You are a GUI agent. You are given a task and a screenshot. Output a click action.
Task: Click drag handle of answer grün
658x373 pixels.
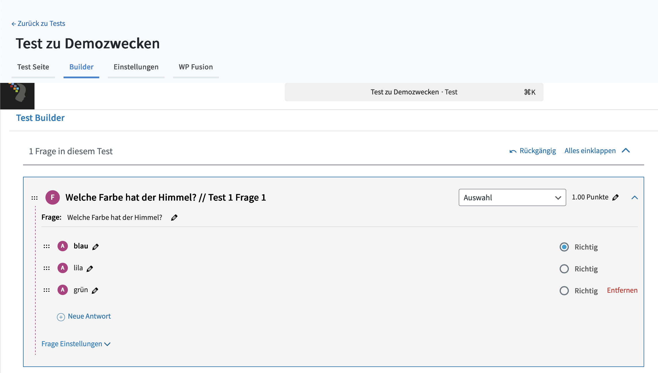click(47, 290)
